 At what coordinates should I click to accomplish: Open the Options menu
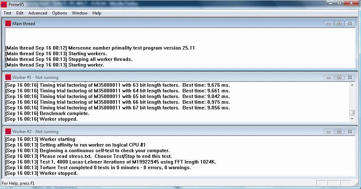coord(60,13)
